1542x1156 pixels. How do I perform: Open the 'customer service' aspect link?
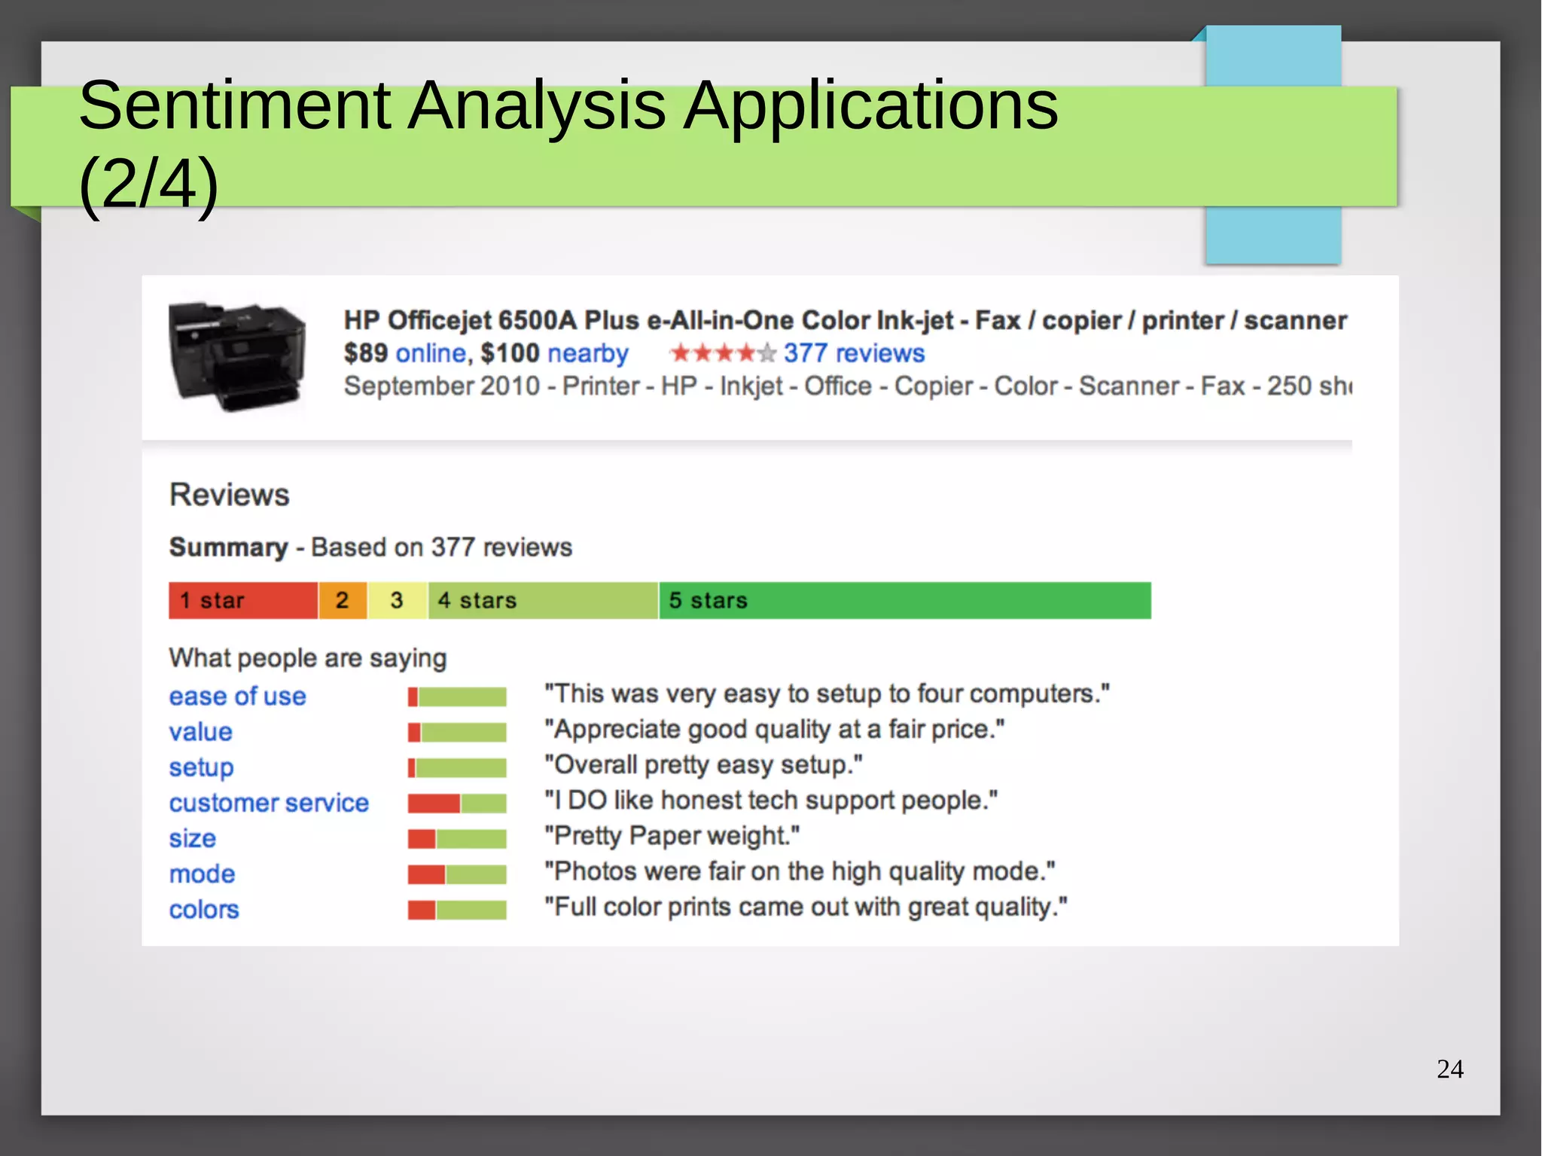click(269, 803)
